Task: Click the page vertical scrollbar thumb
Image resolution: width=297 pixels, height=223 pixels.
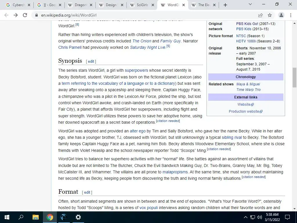Action: [294, 77]
